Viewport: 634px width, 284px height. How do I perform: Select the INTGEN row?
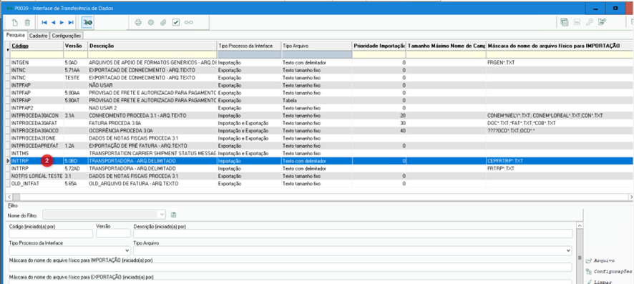319,63
